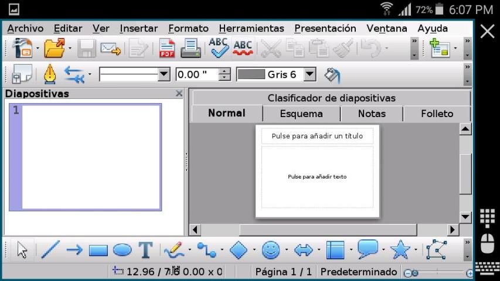Image resolution: width=500 pixels, height=281 pixels.
Task: Choose the smiley symbol shapes tool
Action: (x=270, y=250)
